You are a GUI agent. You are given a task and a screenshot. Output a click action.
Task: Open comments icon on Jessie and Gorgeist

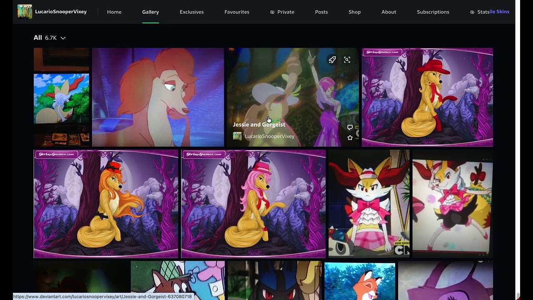coord(350,127)
